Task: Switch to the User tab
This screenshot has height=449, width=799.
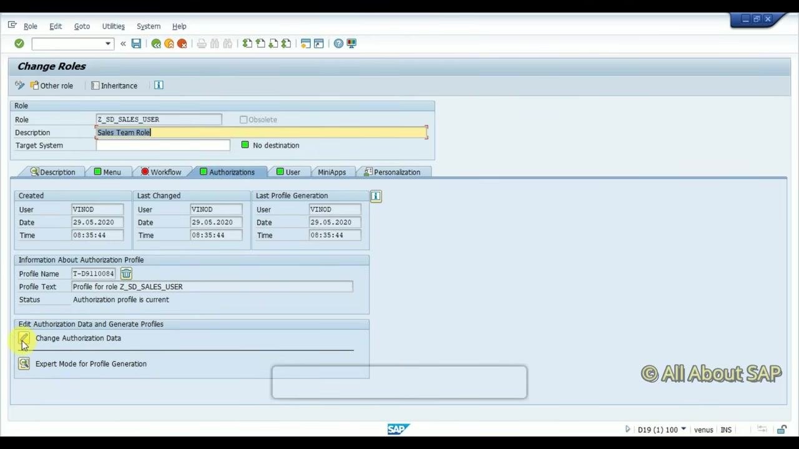Action: coord(288,172)
